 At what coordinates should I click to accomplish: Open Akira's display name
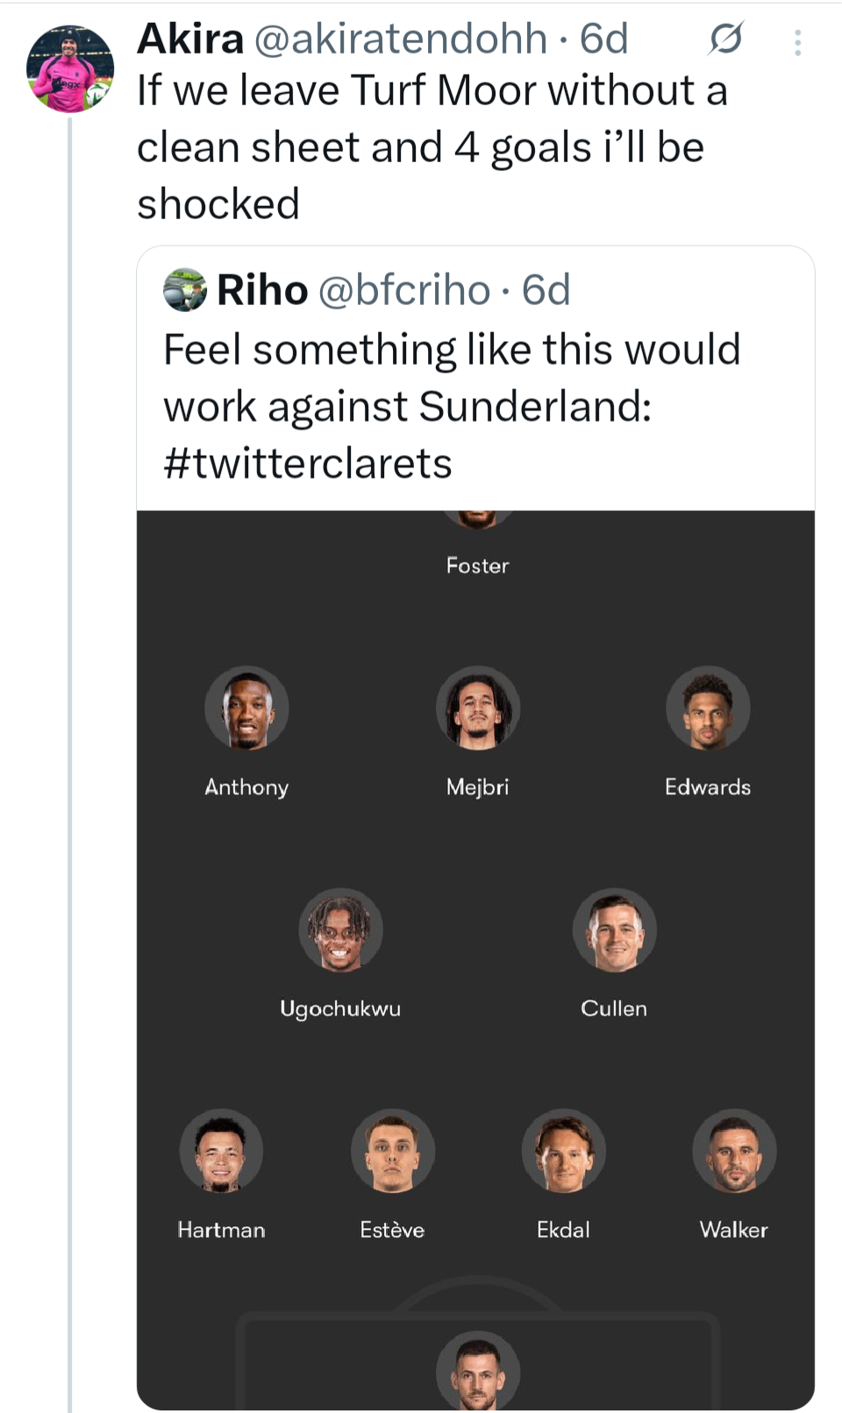pyautogui.click(x=190, y=39)
